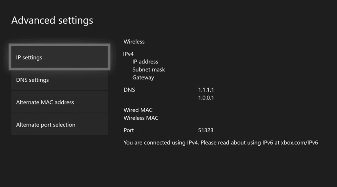Image resolution: width=337 pixels, height=187 pixels.
Task: Click the Port value 51323
Action: (206, 130)
